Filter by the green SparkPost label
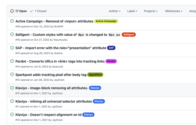This screenshot has width=196, height=125. pos(95,75)
